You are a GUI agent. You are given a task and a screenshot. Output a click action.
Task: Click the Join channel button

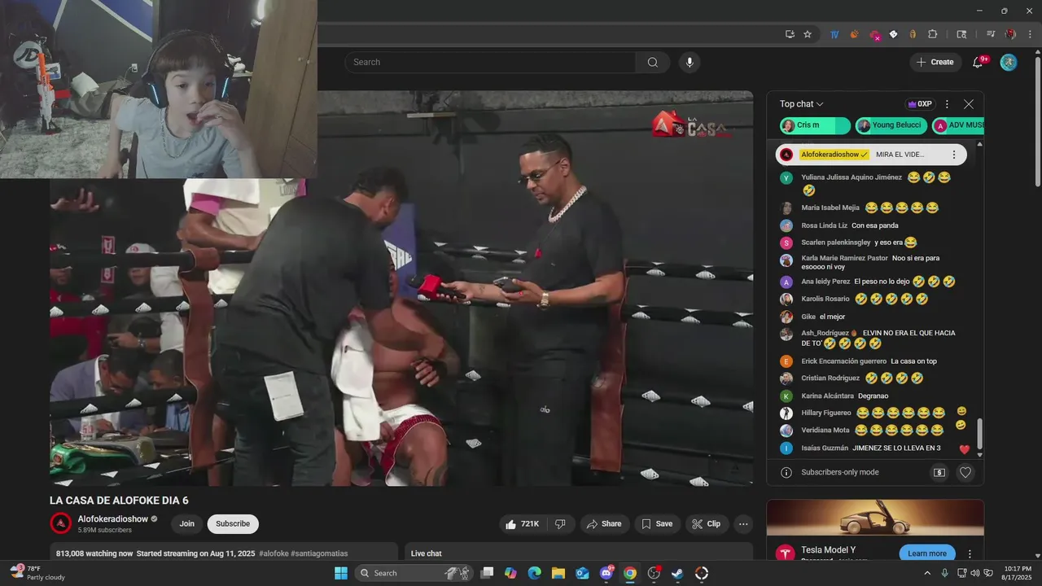(187, 524)
